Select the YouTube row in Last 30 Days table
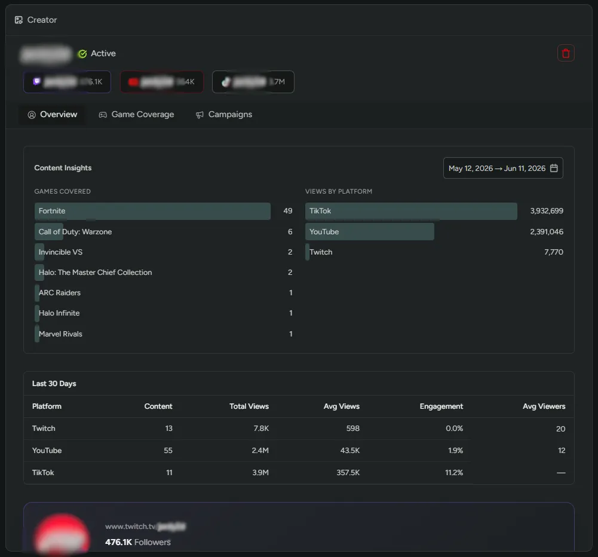The width and height of the screenshot is (598, 557). [299, 451]
